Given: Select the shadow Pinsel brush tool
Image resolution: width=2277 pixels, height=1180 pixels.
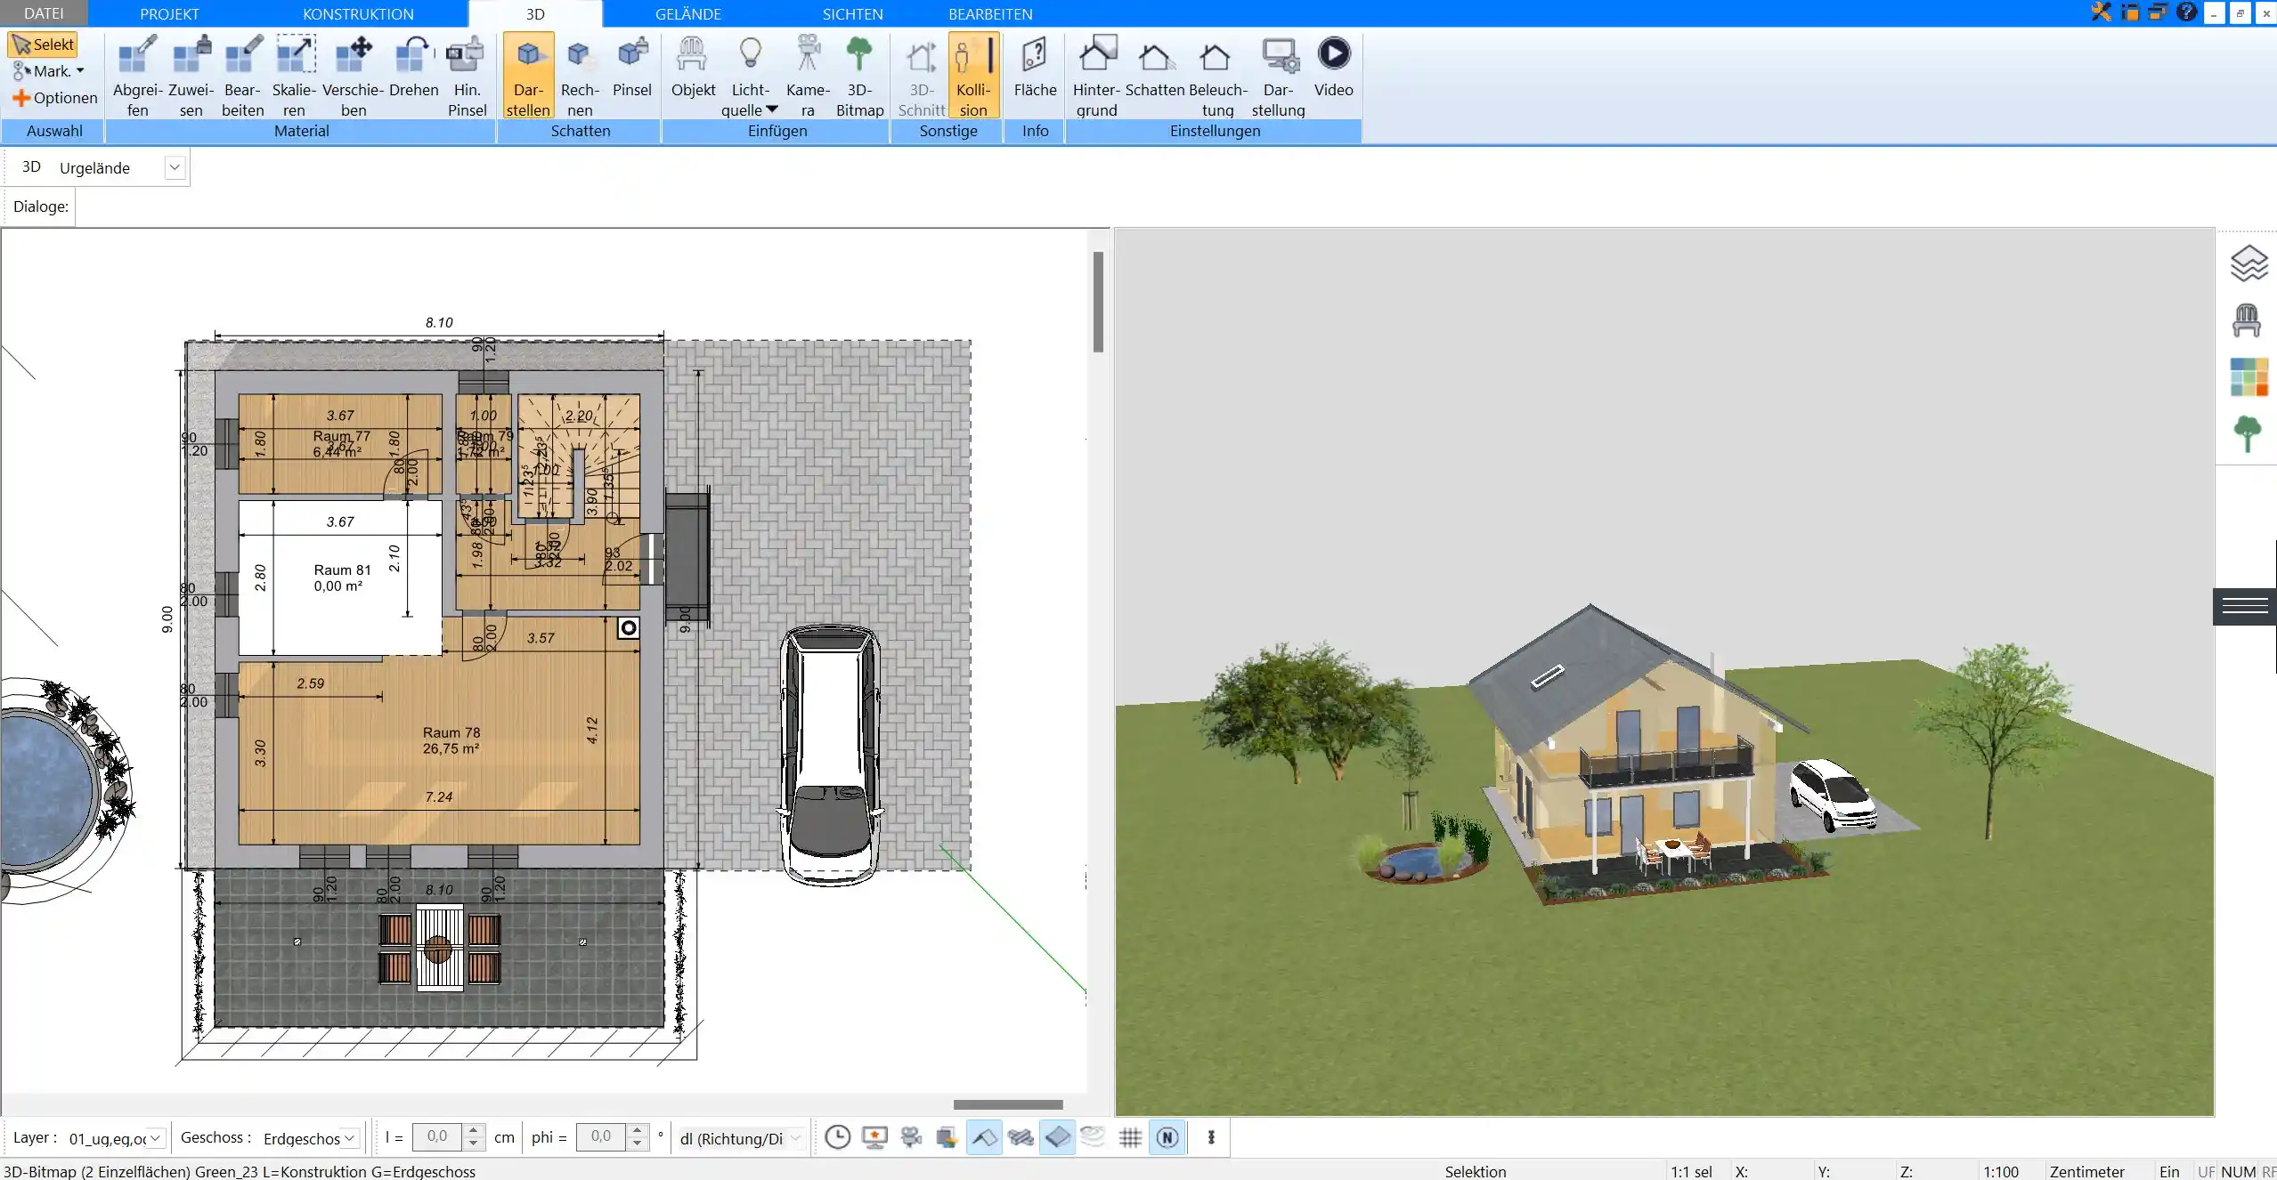Looking at the screenshot, I should [631, 67].
